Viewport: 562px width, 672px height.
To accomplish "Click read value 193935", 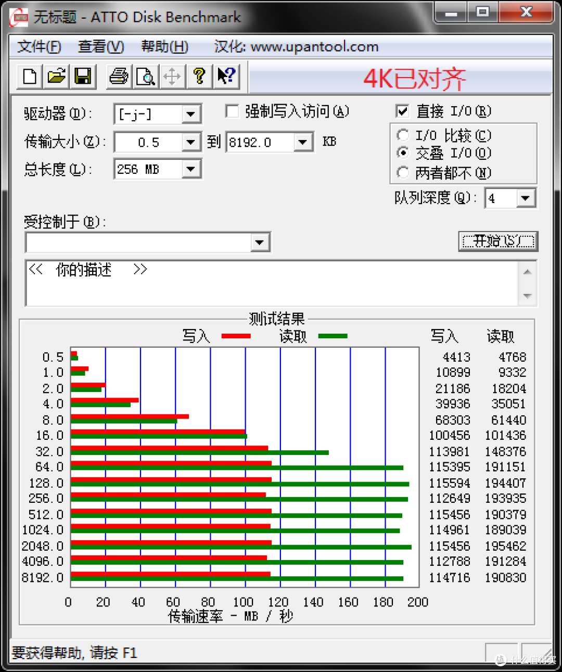I will (x=506, y=498).
